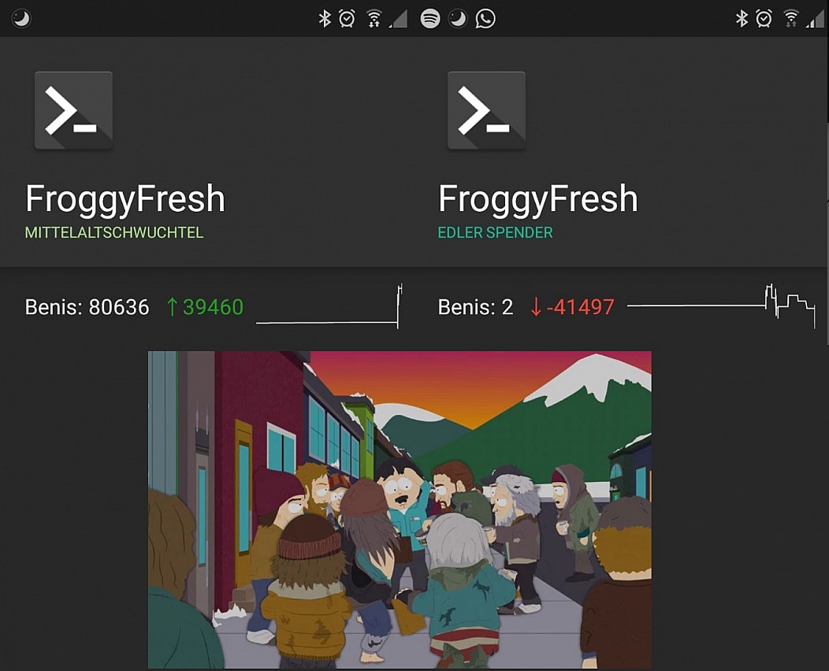This screenshot has width=829, height=671.
Task: Tap the left terminal avatar icon
Action: point(73,111)
